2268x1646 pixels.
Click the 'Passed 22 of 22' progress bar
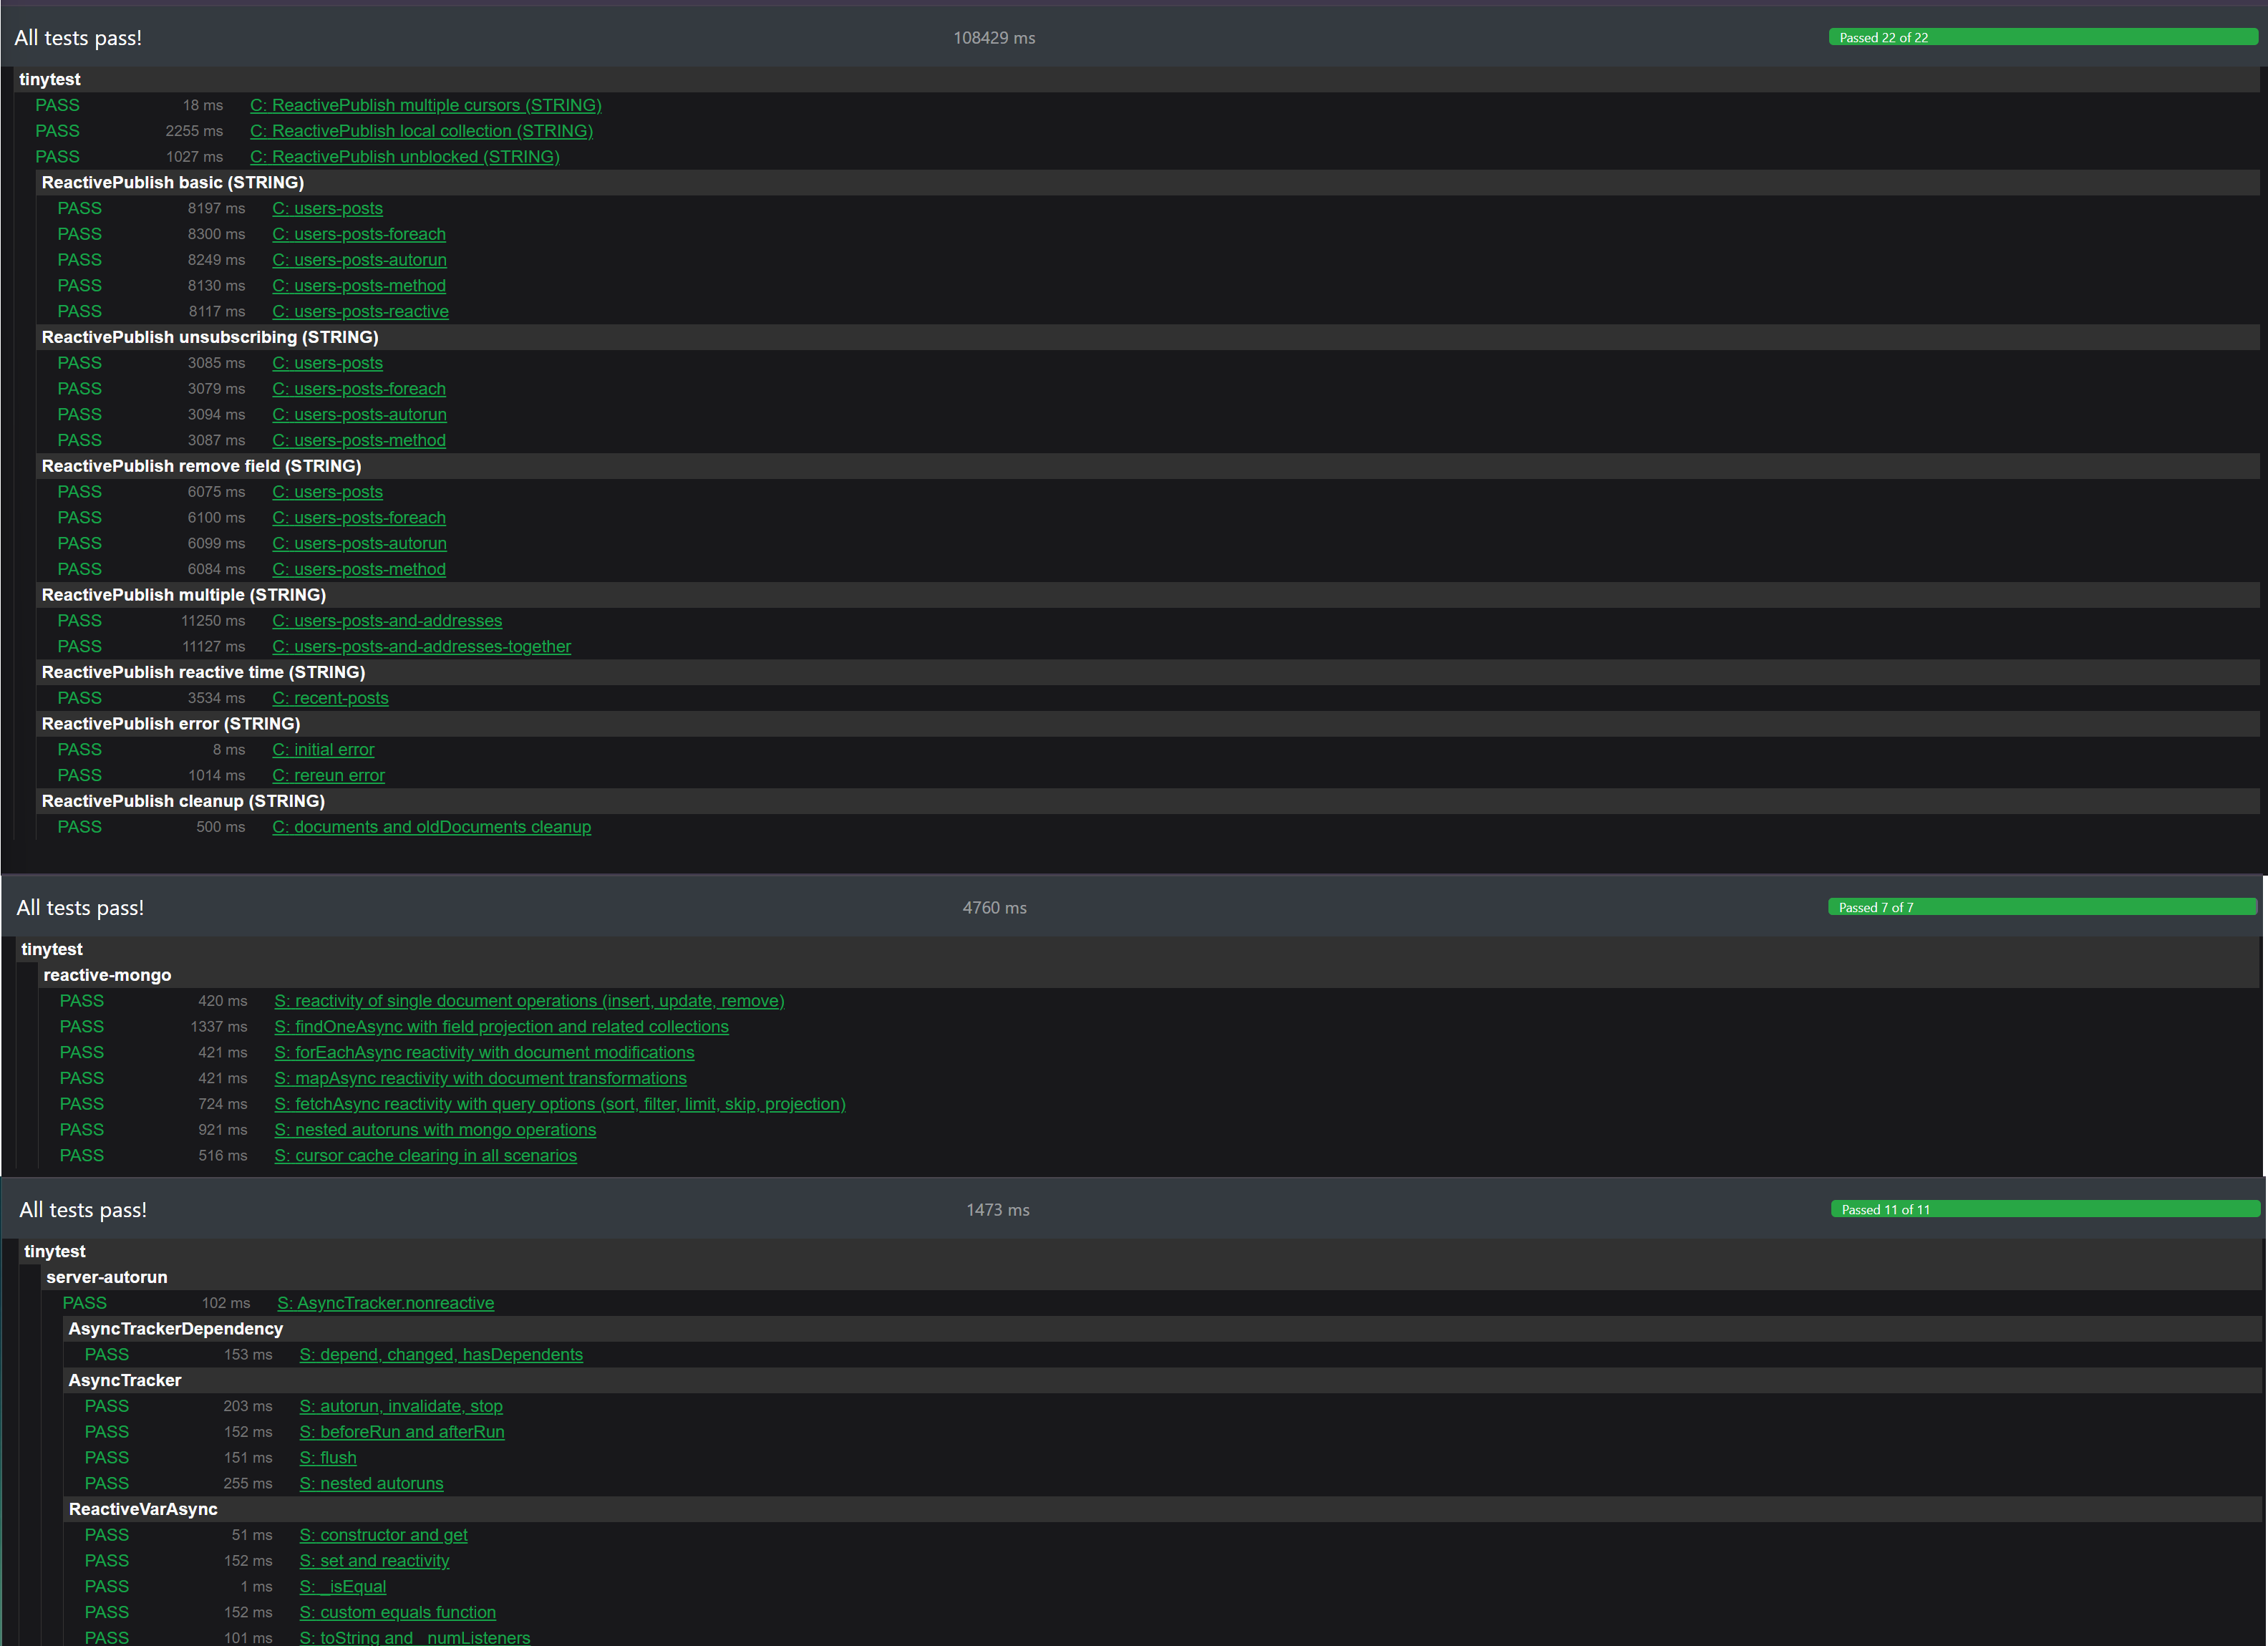pos(2043,37)
